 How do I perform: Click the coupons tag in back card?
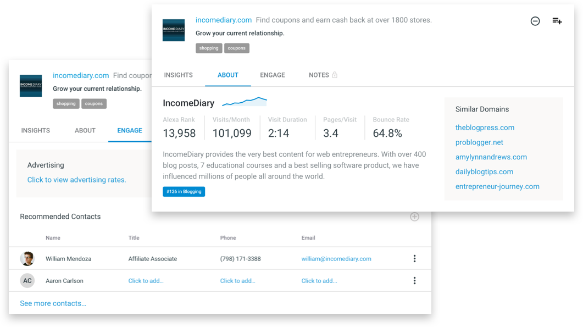coord(94,103)
